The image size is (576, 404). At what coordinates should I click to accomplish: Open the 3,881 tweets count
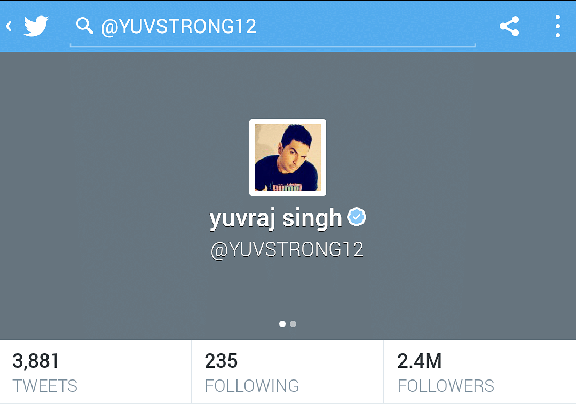point(36,361)
